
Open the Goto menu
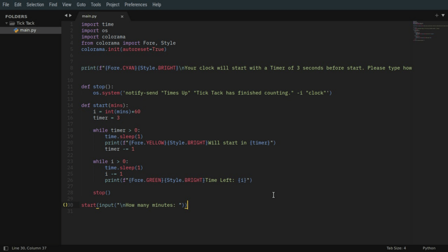(81, 4)
